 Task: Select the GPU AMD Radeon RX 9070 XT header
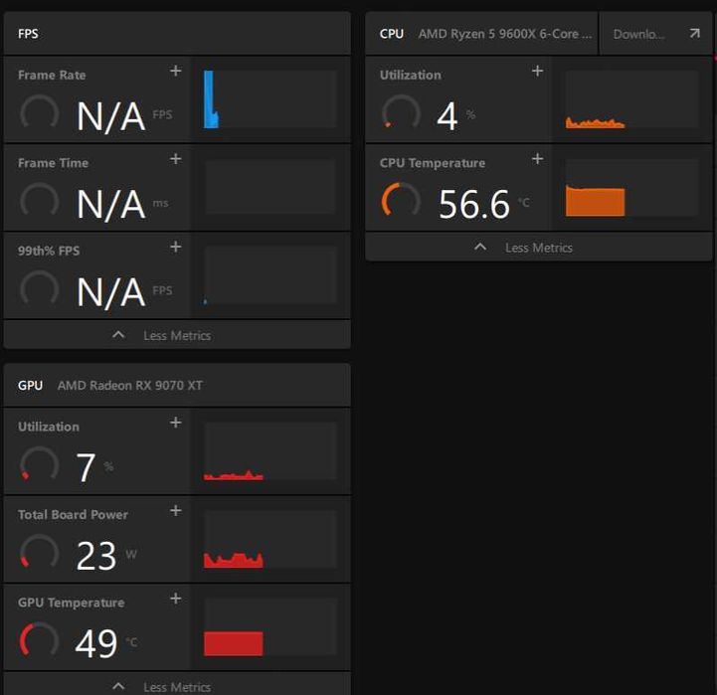pyautogui.click(x=177, y=385)
